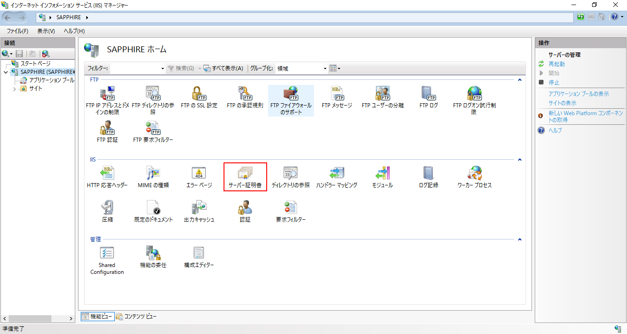Viewport: 627px width, 334px height.
Task: Click サイトの表示 link
Action: pos(562,103)
